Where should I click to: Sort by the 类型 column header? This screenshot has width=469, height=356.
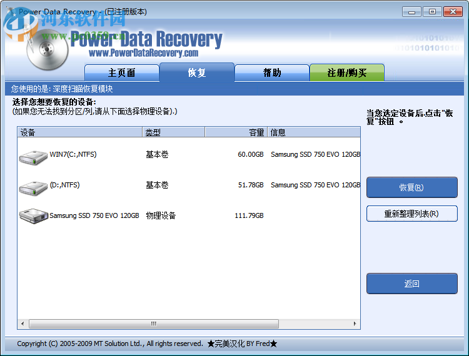coord(173,132)
